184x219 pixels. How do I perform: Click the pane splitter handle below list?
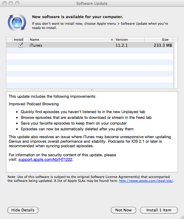(x=92, y=90)
